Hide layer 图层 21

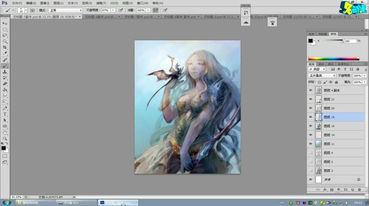[x=311, y=99]
